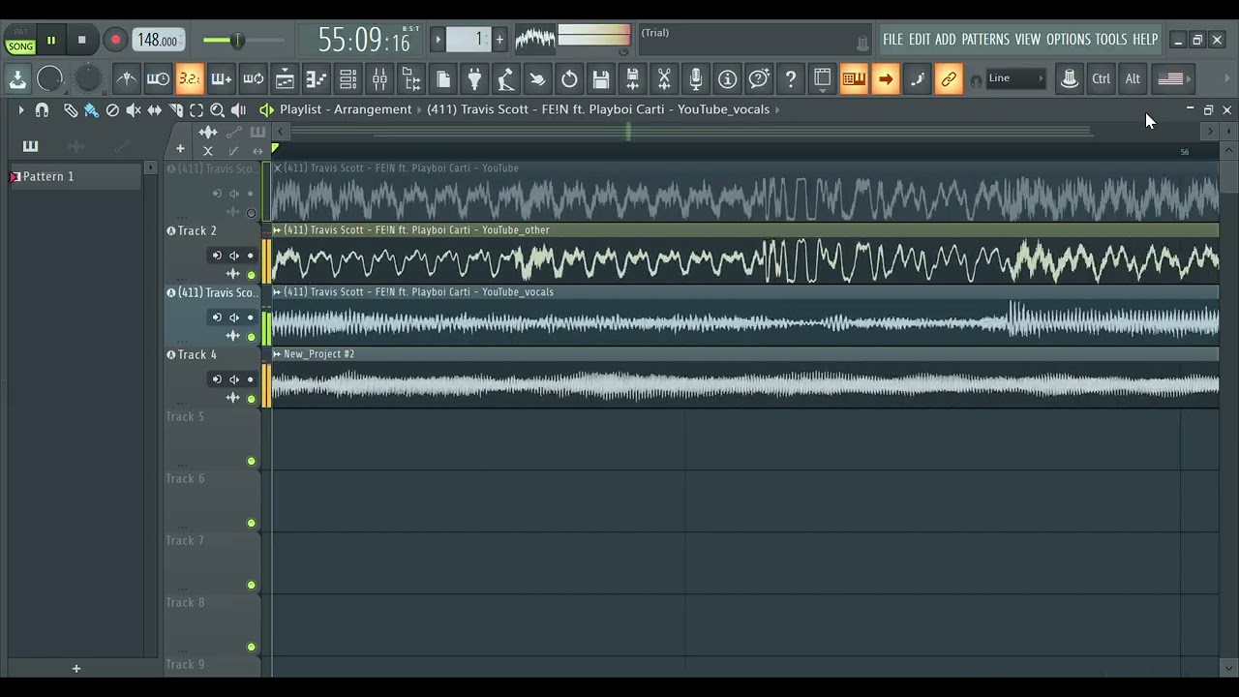
Task: Adjust the green main volume slider
Action: [237, 40]
